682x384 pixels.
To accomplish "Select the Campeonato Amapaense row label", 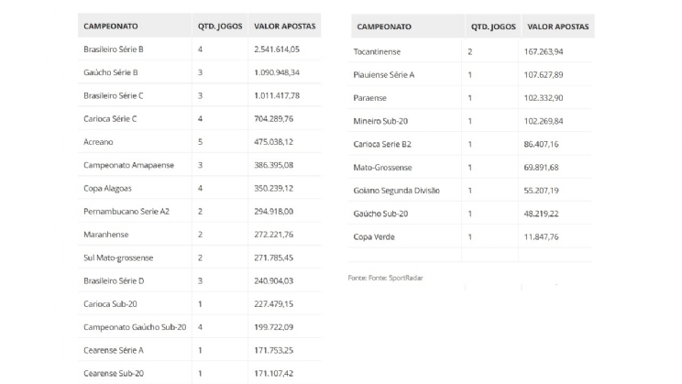I will [x=125, y=165].
